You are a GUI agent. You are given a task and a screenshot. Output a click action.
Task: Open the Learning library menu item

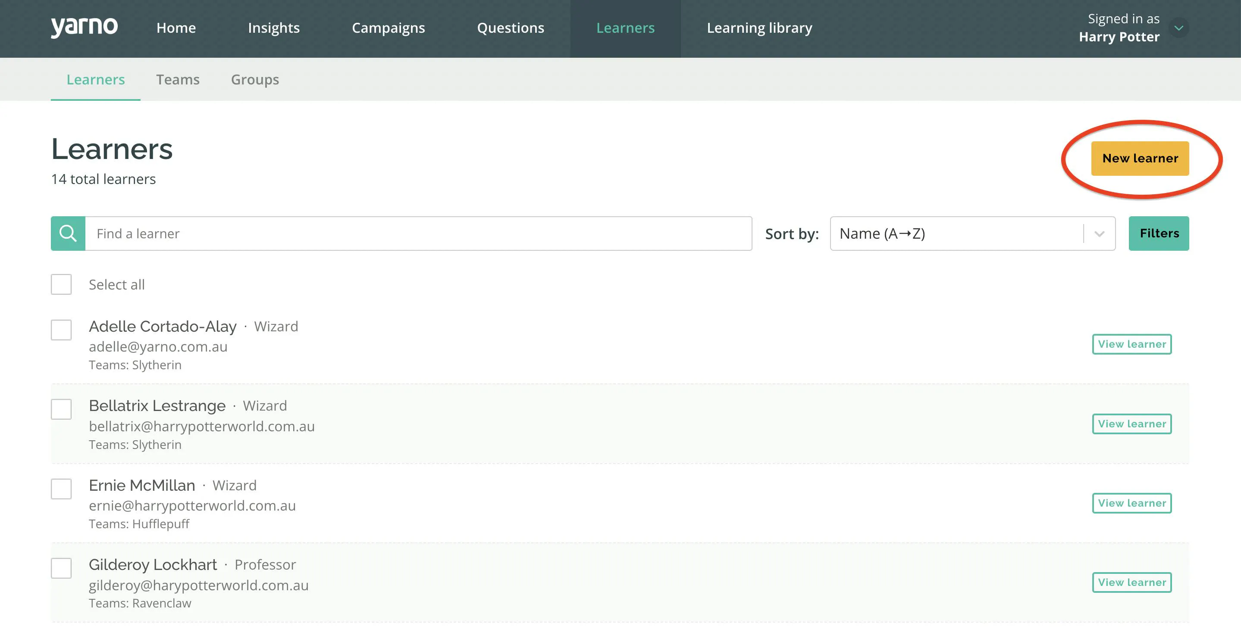coord(759,28)
